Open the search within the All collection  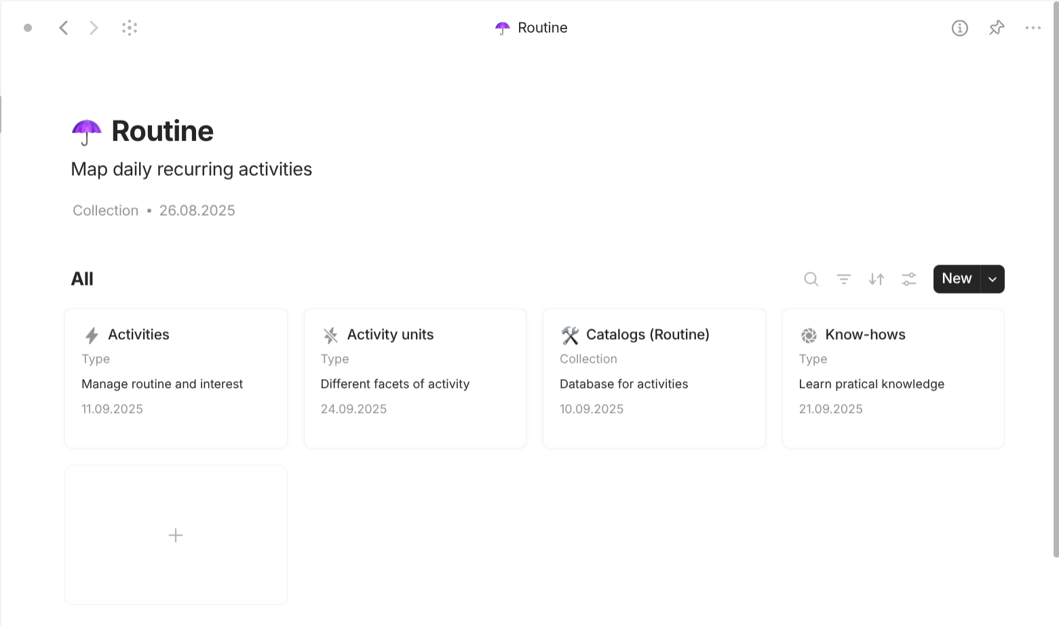click(x=811, y=279)
